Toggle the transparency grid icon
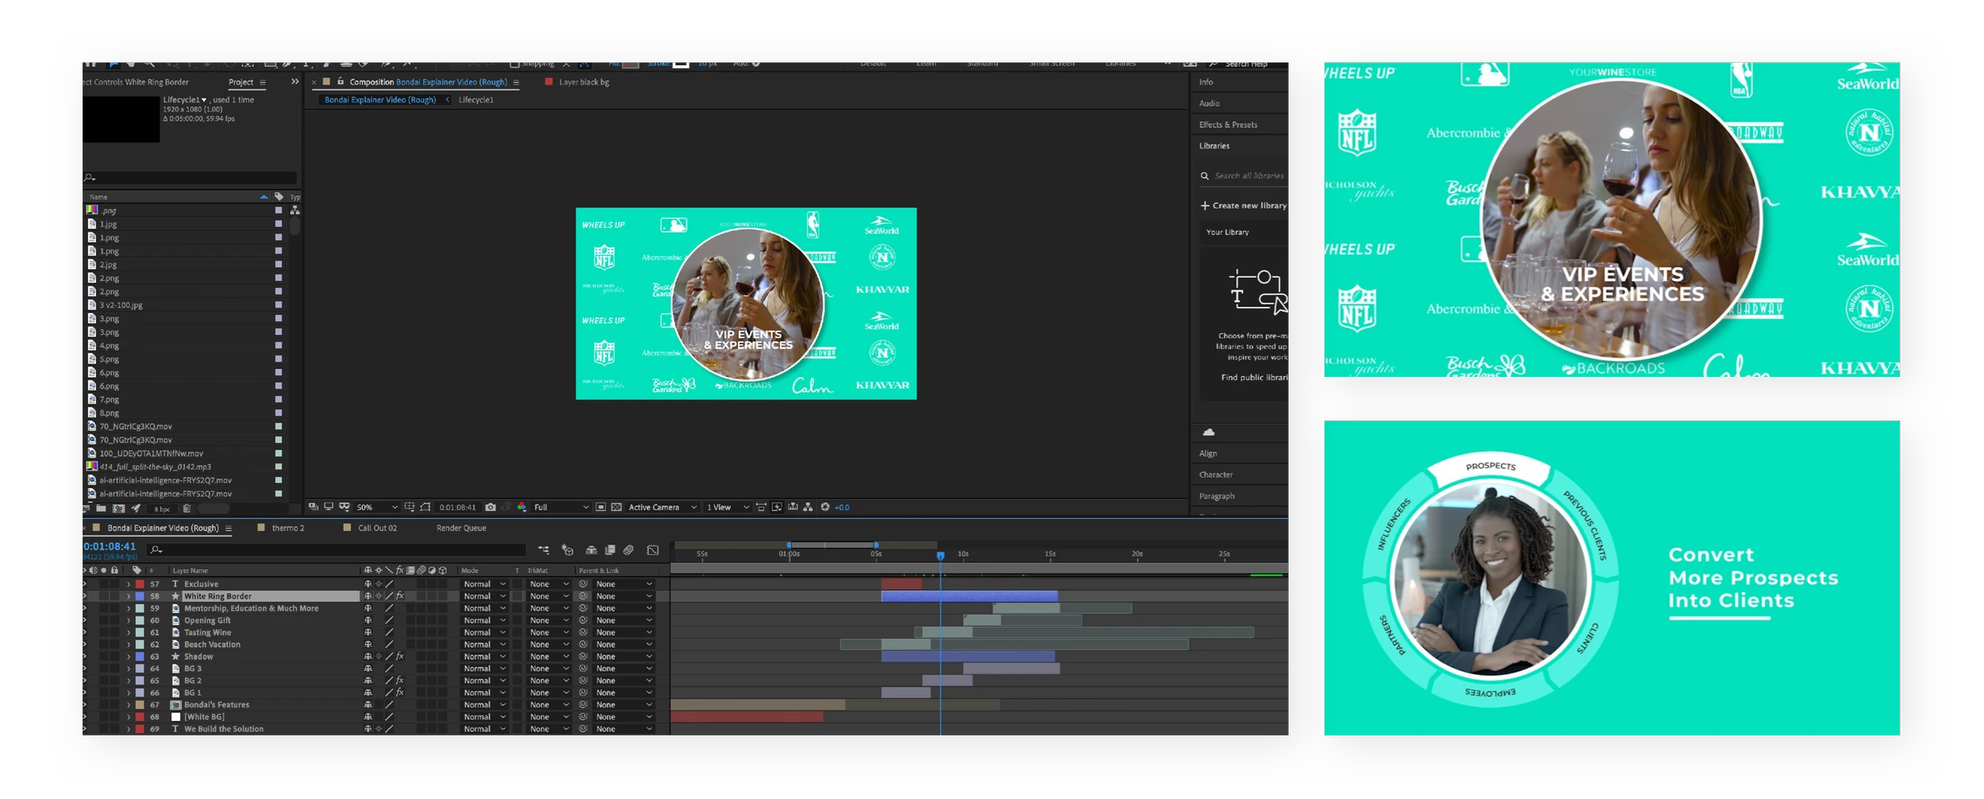 [617, 507]
